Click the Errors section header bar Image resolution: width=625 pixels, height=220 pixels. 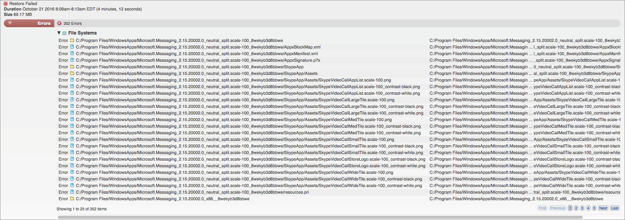pyautogui.click(x=312, y=23)
